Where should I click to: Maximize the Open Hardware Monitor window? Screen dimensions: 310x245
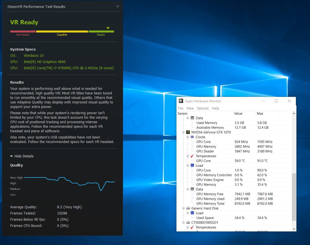click(276, 101)
